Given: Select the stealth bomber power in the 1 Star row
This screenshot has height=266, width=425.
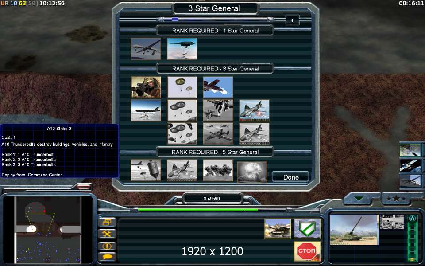Looking at the screenshot, I should click(x=182, y=49).
